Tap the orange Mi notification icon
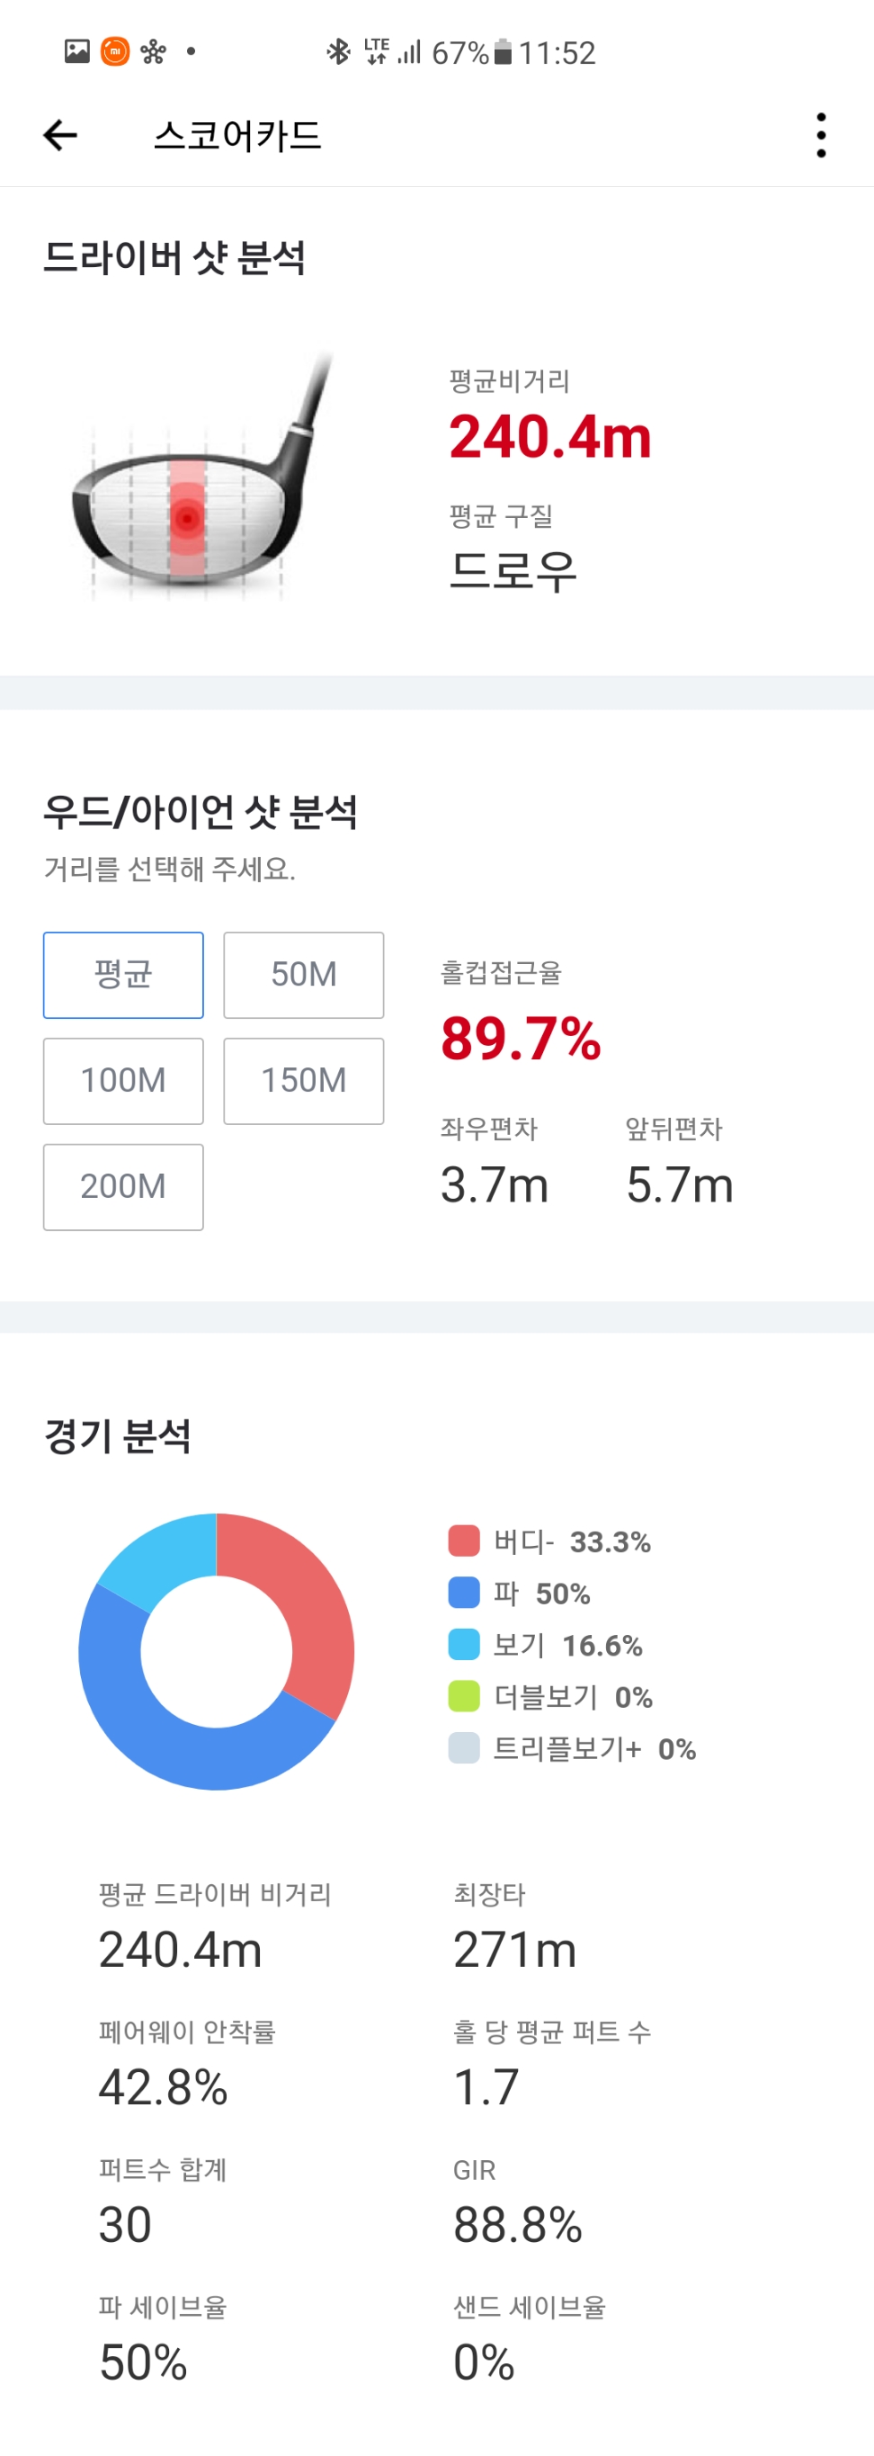The width and height of the screenshot is (874, 2456). coord(115,51)
